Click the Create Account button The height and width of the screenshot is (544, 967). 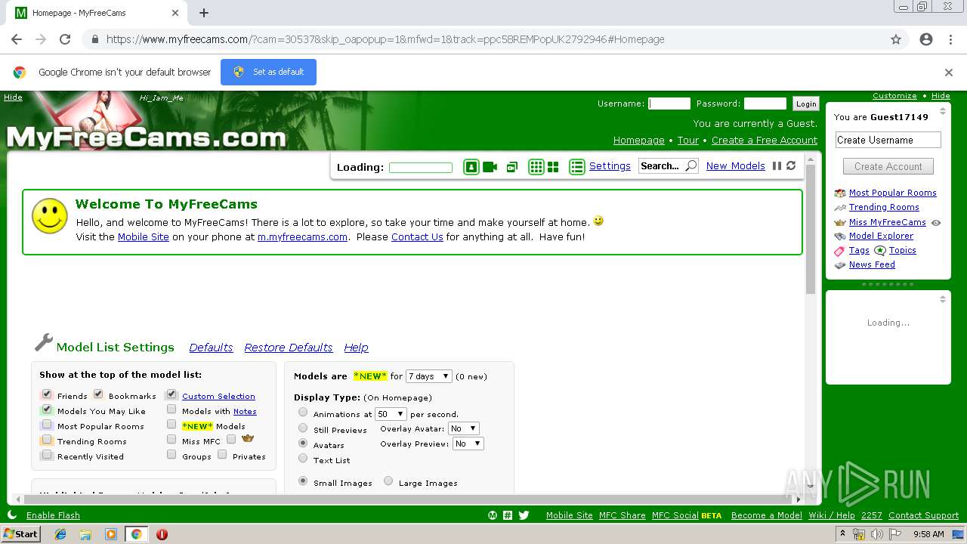(x=888, y=166)
